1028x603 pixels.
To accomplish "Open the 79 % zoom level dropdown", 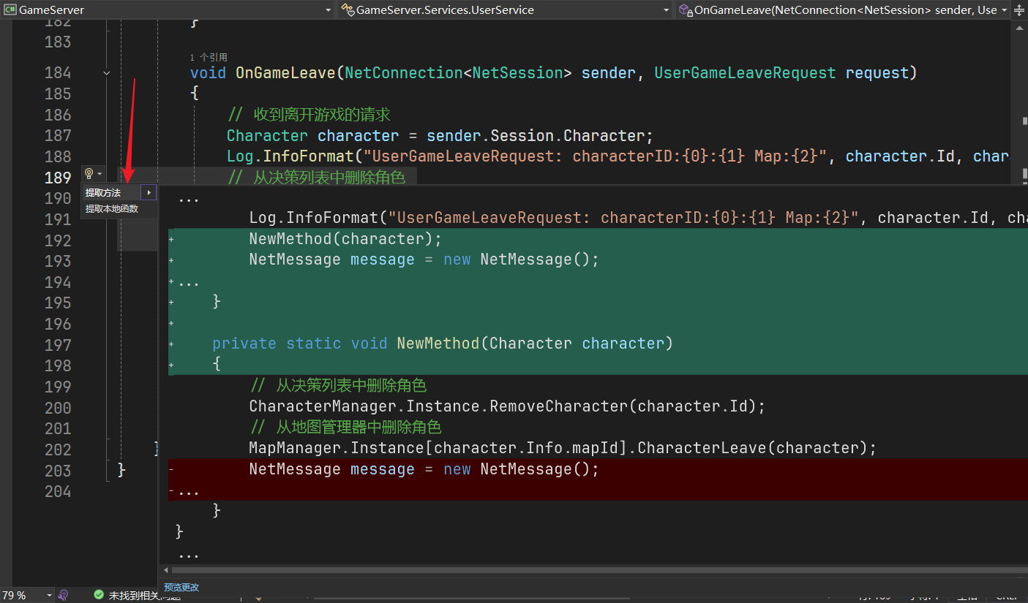I will click(48, 595).
